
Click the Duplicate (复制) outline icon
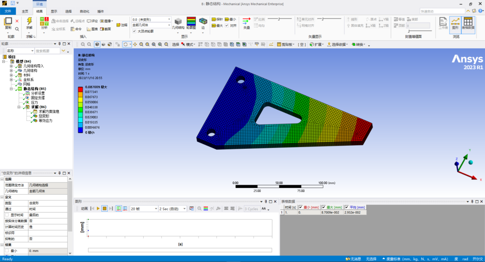tap(8, 21)
